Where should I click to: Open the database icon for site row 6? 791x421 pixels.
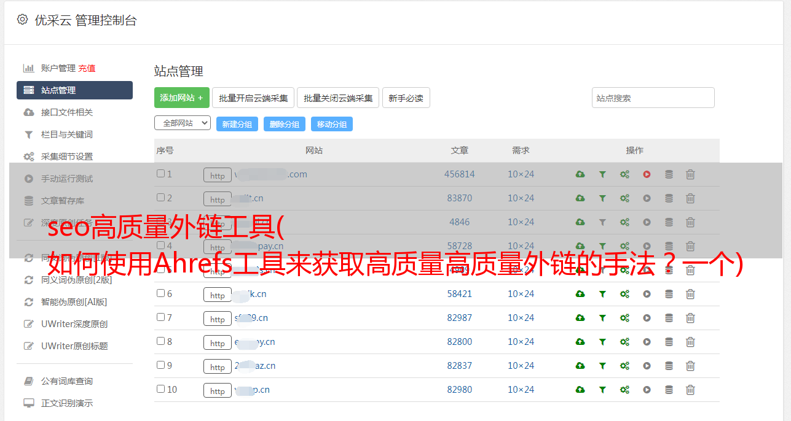(669, 294)
